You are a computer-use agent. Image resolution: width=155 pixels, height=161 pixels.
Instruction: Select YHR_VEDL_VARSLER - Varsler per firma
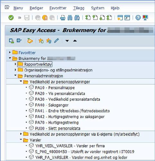coord(70,146)
